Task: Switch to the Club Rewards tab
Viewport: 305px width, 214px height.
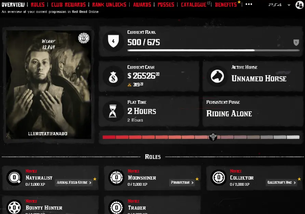Action: click(x=68, y=4)
